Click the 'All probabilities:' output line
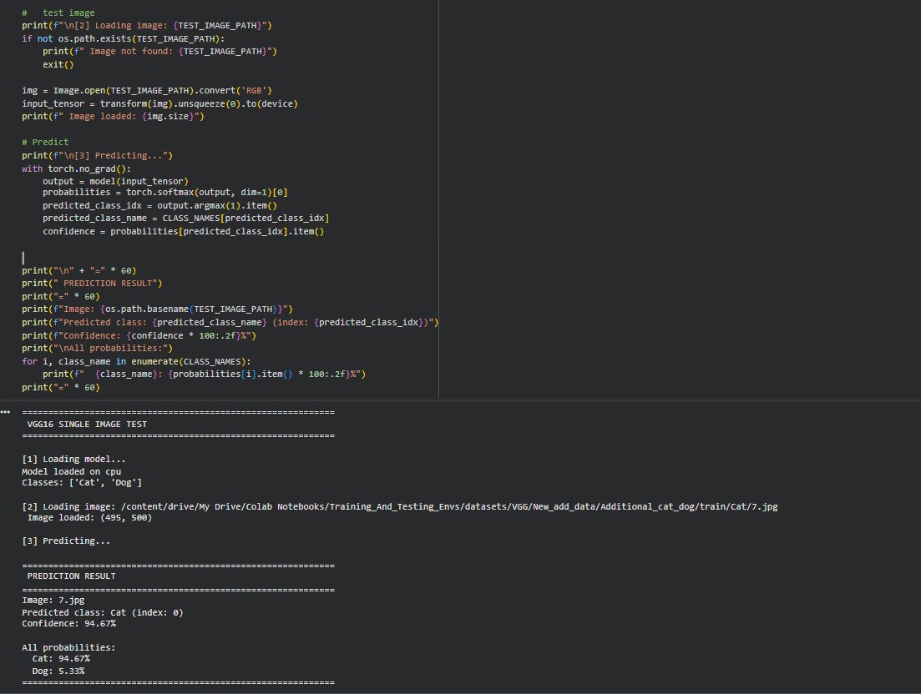The height and width of the screenshot is (694, 921). coord(68,647)
